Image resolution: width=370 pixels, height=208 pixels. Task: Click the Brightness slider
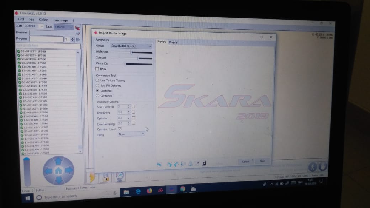point(131,52)
